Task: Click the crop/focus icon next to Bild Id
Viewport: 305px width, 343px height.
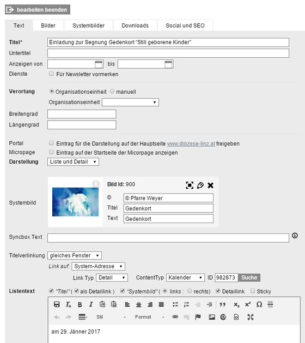Action: click(x=190, y=185)
